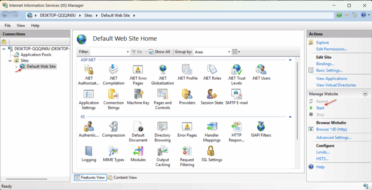Viewport: 372px width, 190px height.
Task: Open the .NET Profile feature
Action: pyautogui.click(x=187, y=72)
